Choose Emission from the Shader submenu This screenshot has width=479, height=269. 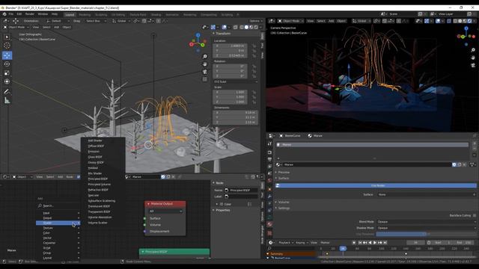tap(94, 152)
